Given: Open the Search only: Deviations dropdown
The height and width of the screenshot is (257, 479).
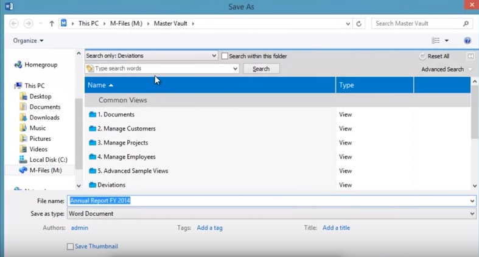Looking at the screenshot, I should 151,56.
